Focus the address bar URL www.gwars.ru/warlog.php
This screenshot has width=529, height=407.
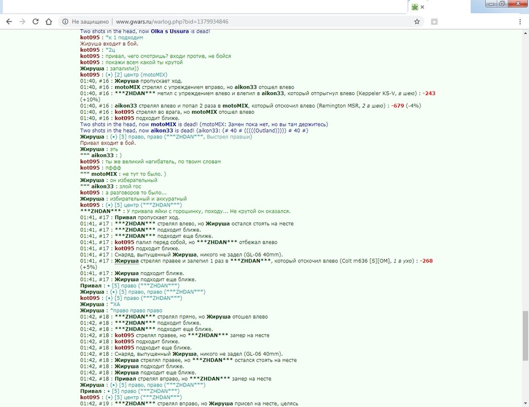pyautogui.click(x=172, y=22)
